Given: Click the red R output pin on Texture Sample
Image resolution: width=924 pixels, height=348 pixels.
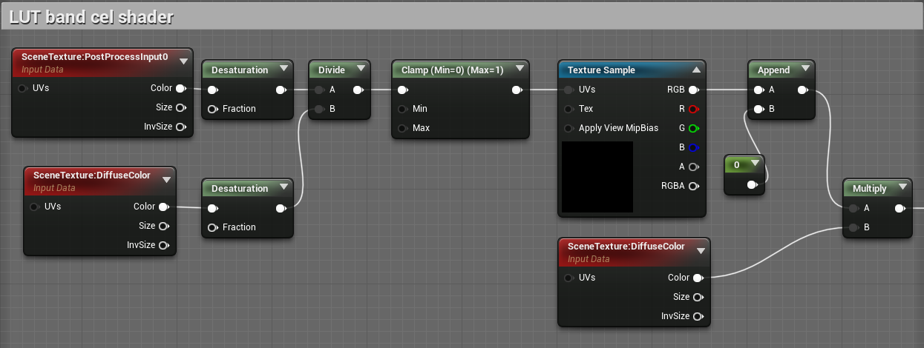Looking at the screenshot, I should click(693, 109).
